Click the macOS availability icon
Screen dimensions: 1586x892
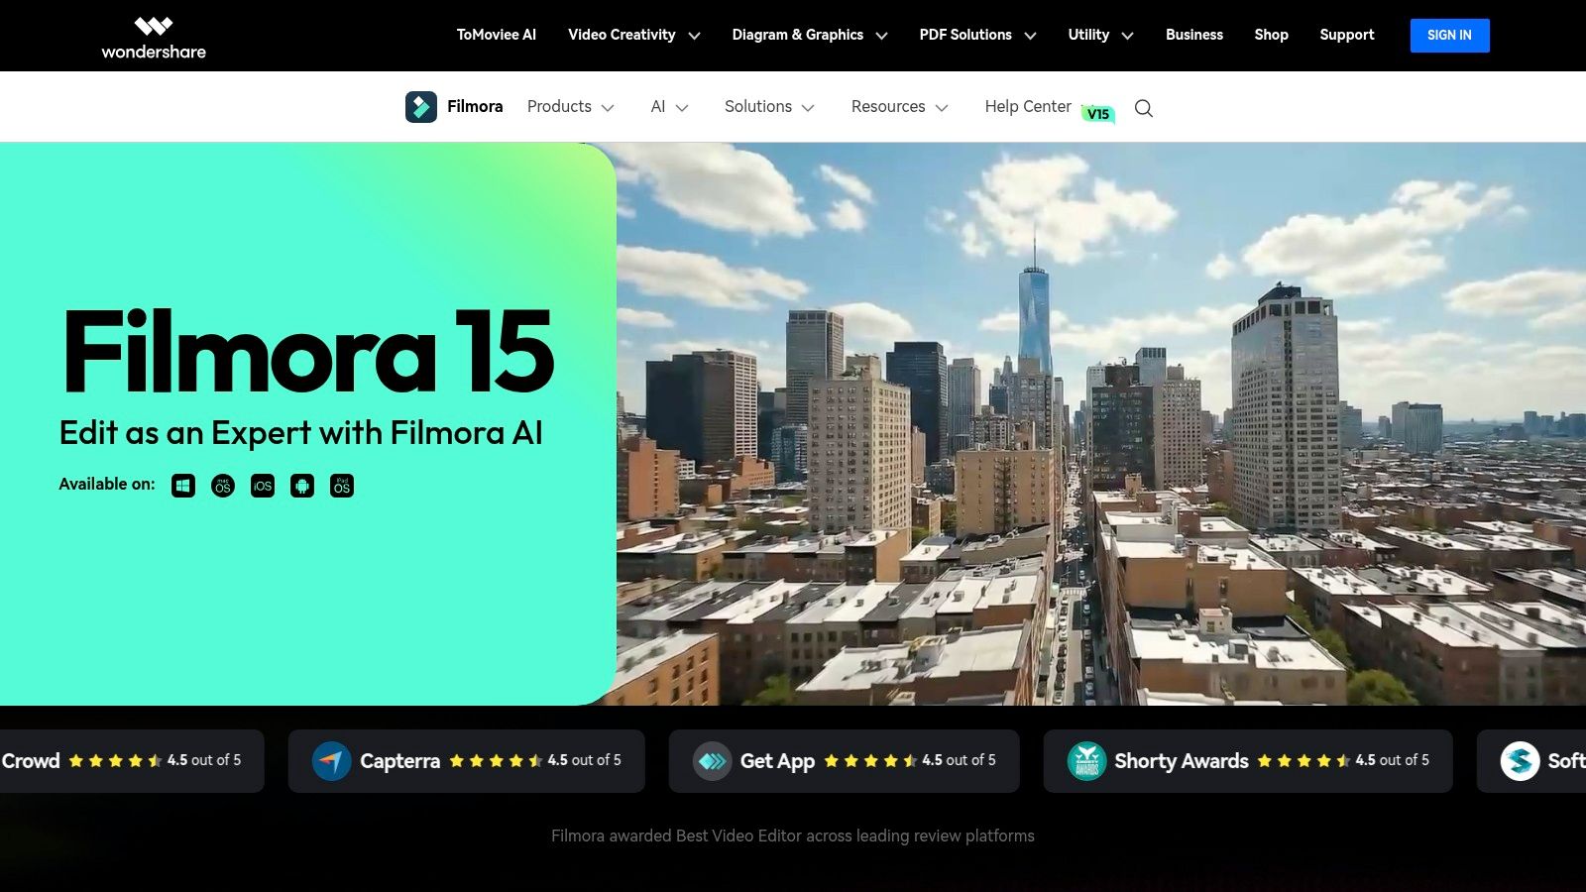(x=222, y=486)
